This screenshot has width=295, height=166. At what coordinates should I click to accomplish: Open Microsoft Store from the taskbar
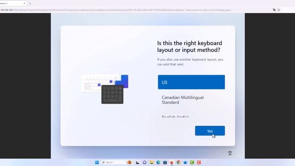[x=165, y=162]
